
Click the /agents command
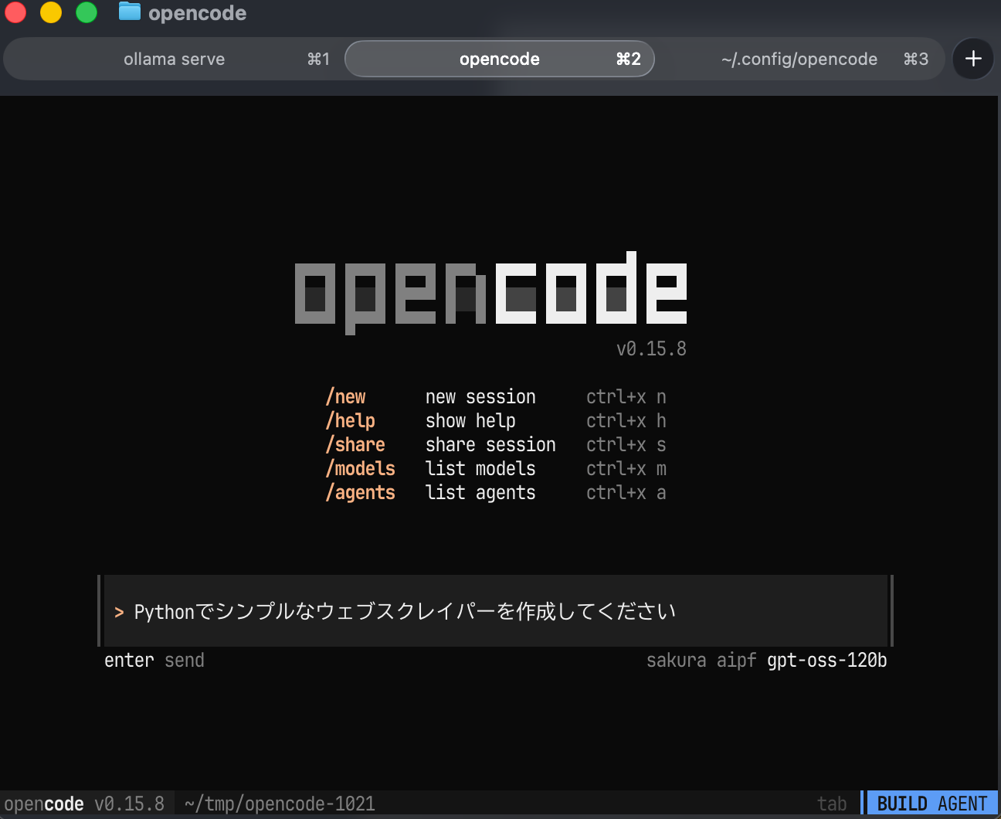[361, 493]
